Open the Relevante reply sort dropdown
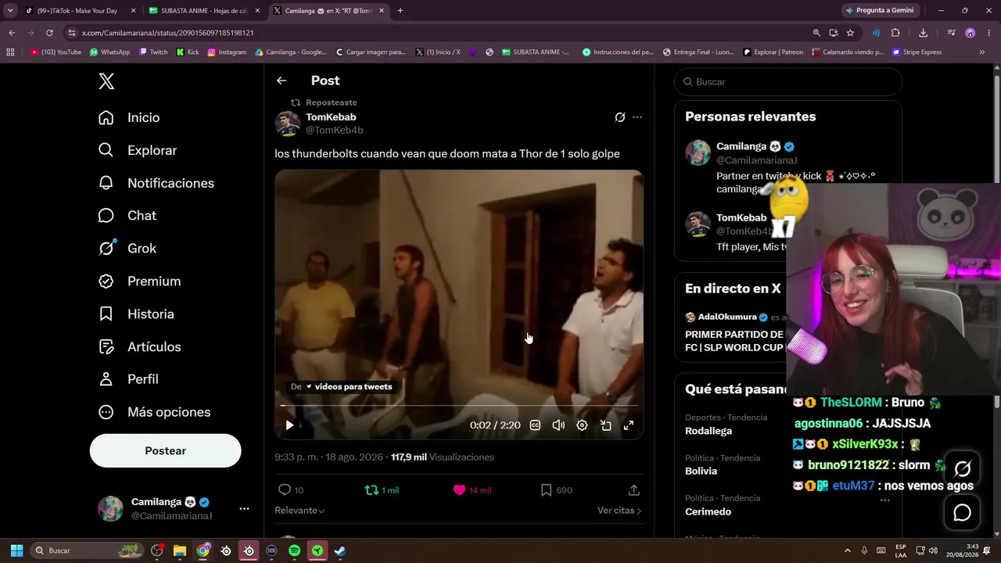Screen dimensions: 1001x563 pos(300,511)
